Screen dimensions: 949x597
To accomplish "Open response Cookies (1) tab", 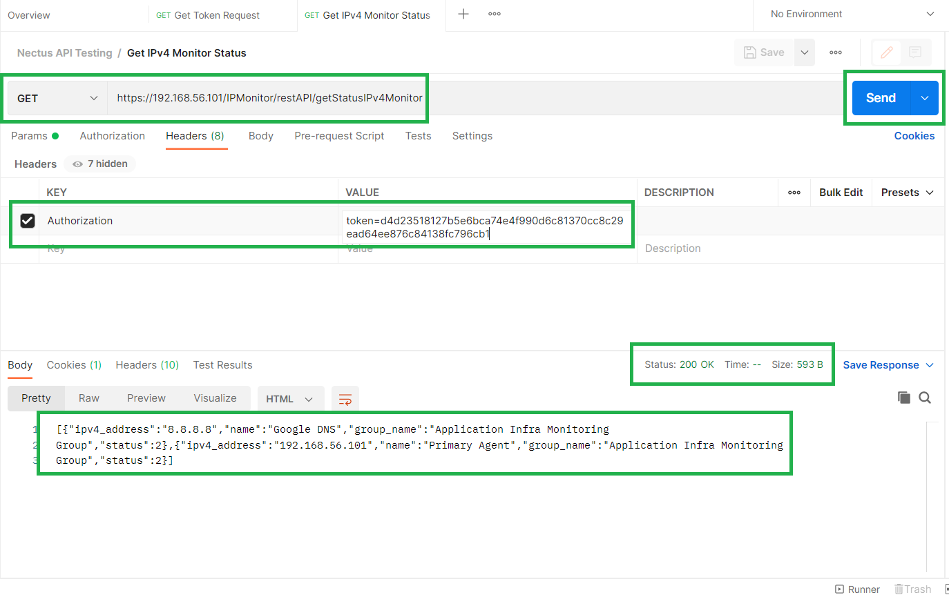I will [74, 365].
